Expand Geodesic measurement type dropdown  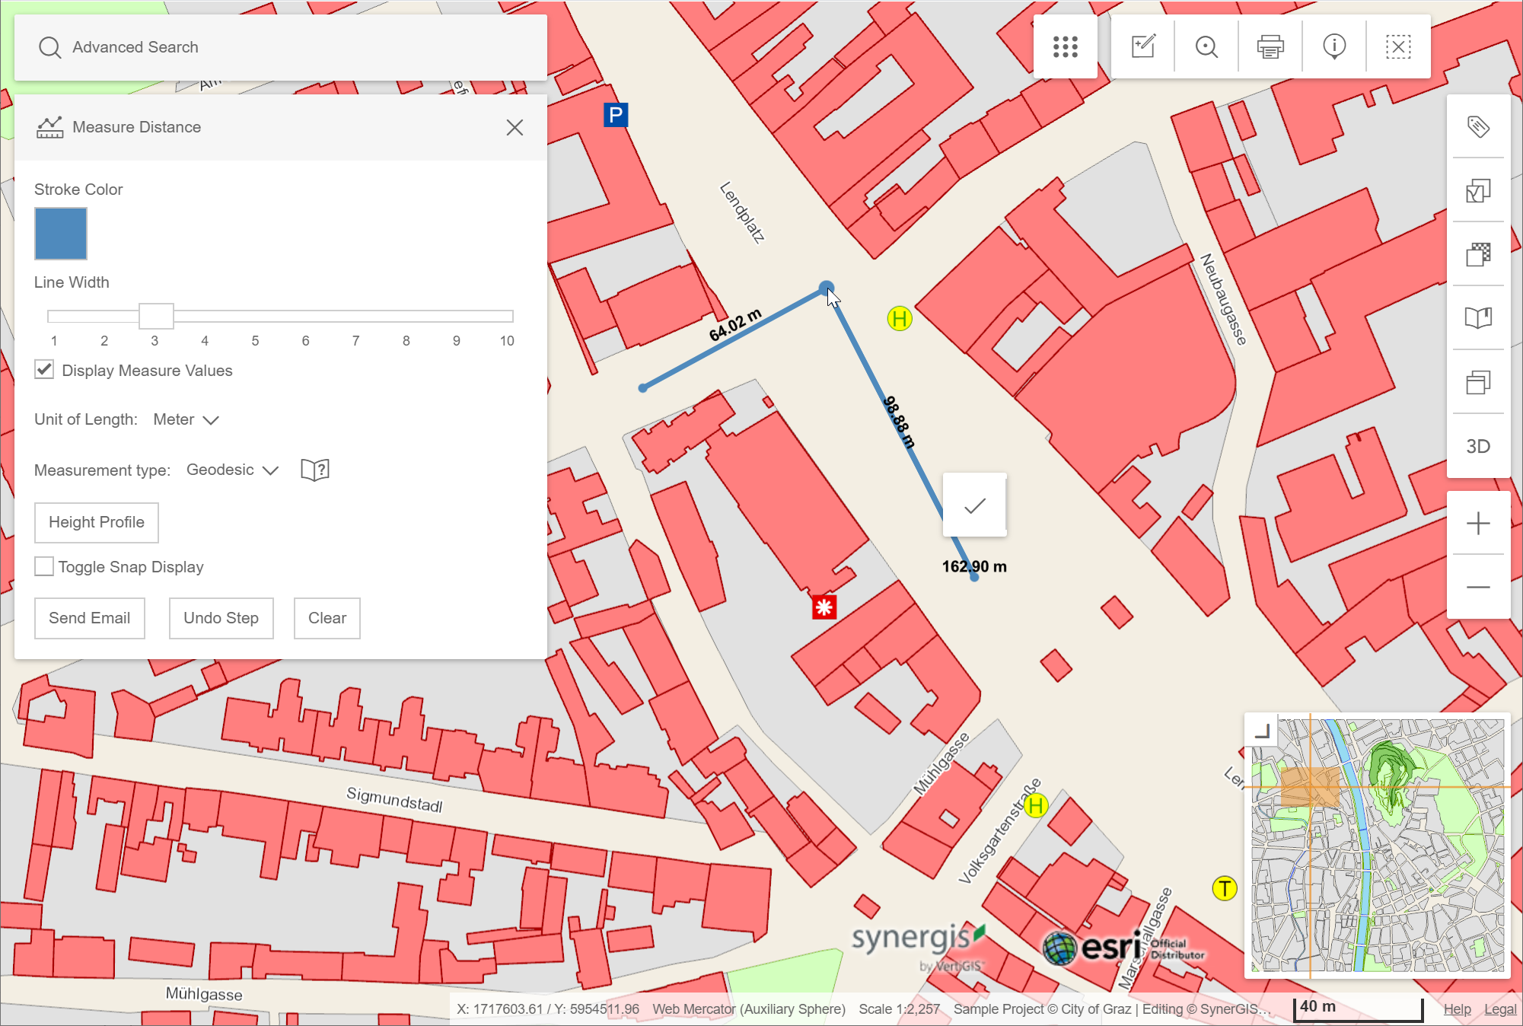tap(232, 470)
